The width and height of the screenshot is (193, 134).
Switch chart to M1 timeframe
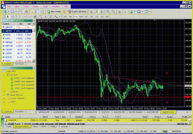click(x=65, y=16)
